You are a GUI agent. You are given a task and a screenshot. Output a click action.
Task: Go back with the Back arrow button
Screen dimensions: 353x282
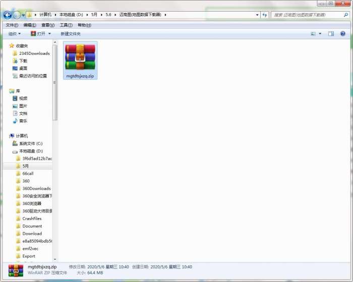8,15
